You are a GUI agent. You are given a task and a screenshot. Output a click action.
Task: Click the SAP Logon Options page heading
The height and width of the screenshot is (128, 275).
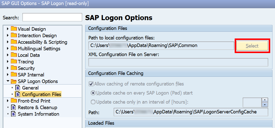tap(119, 18)
